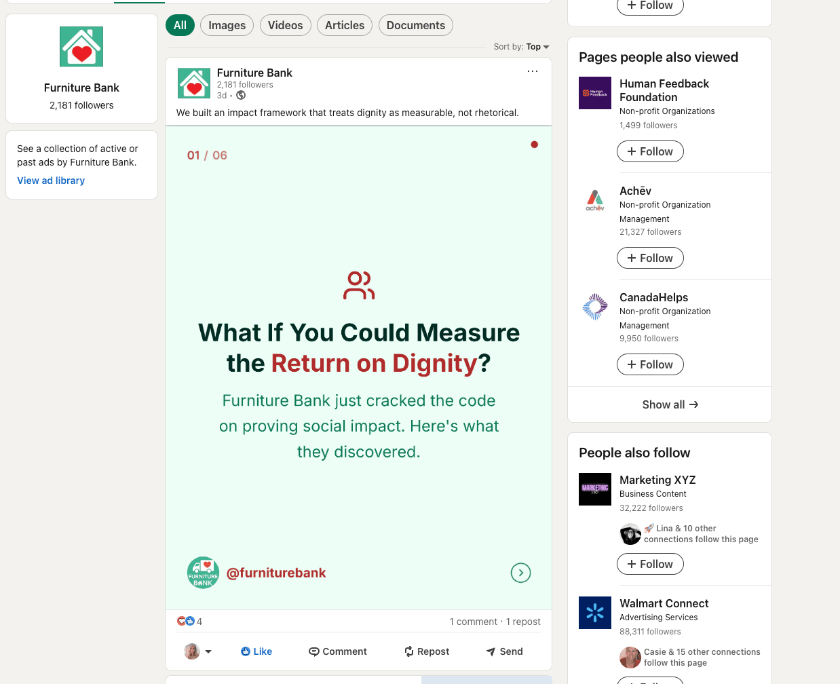Screen dimensions: 840x684
Task: Filter posts by Videos
Action: (285, 25)
